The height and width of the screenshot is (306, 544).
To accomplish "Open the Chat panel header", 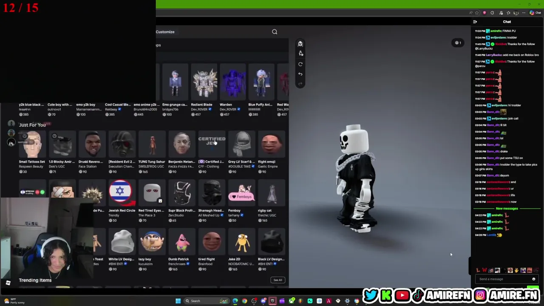I will coord(507,22).
